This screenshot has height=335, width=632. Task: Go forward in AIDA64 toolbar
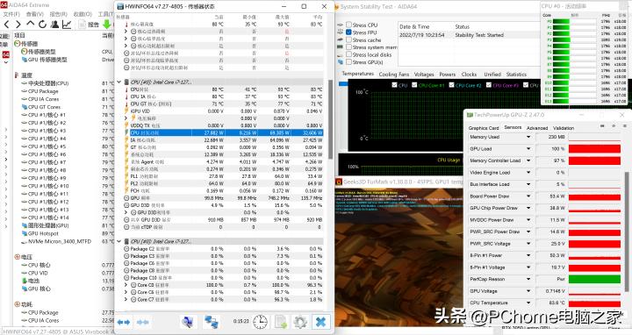[18, 25]
